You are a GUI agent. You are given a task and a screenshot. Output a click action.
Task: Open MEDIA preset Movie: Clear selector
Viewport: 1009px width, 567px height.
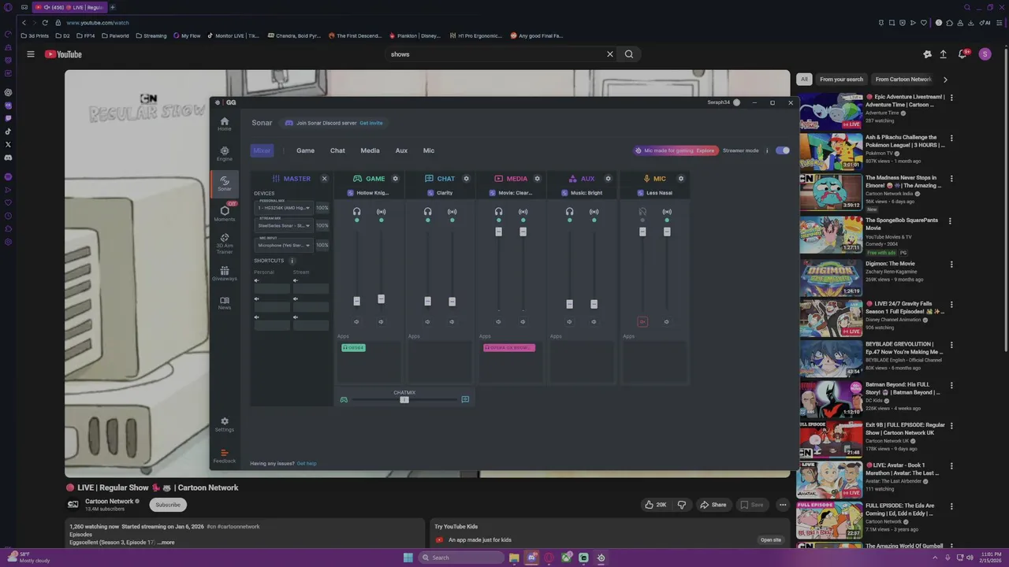click(x=511, y=193)
